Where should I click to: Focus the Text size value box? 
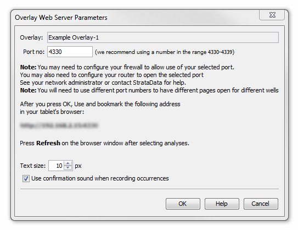coord(56,166)
